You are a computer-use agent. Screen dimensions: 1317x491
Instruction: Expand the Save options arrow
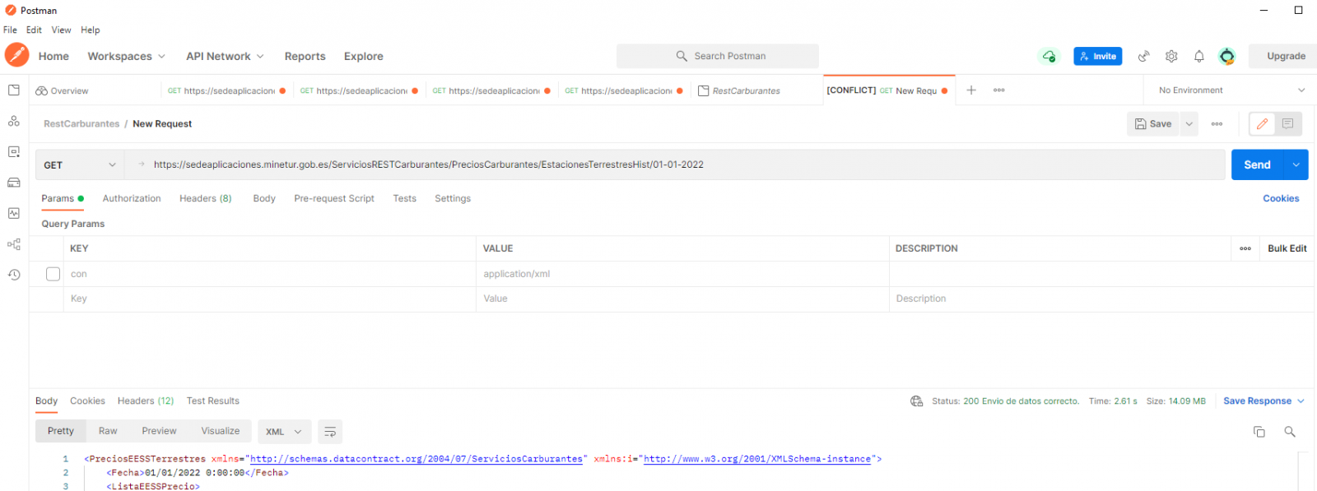1189,124
